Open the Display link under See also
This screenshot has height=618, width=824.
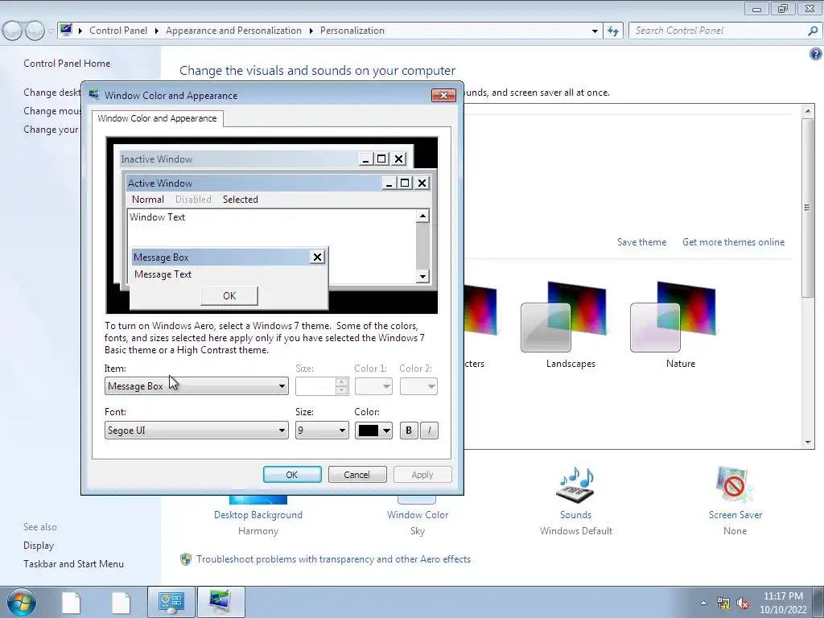39,546
